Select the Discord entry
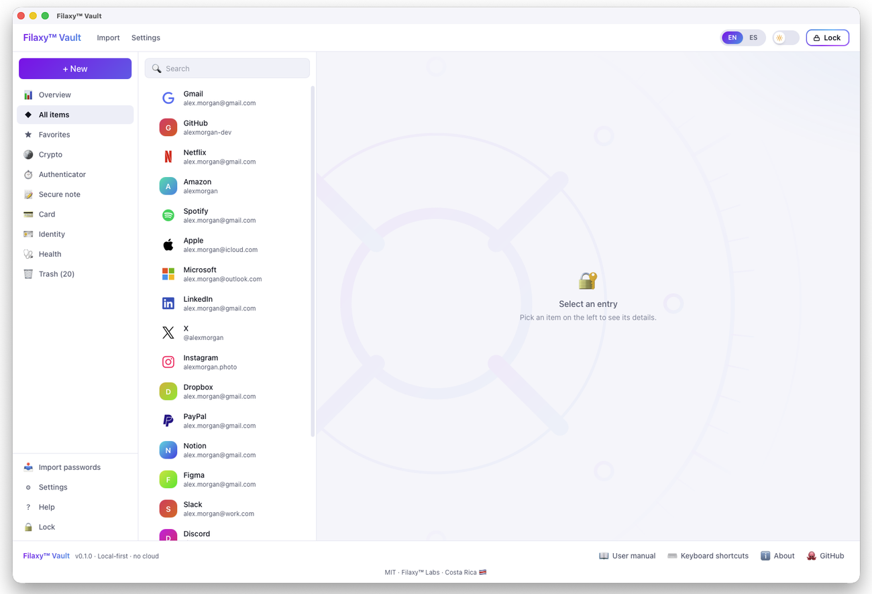 [x=227, y=534]
